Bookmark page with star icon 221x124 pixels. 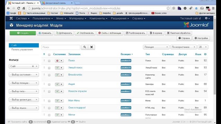[x=168, y=8]
